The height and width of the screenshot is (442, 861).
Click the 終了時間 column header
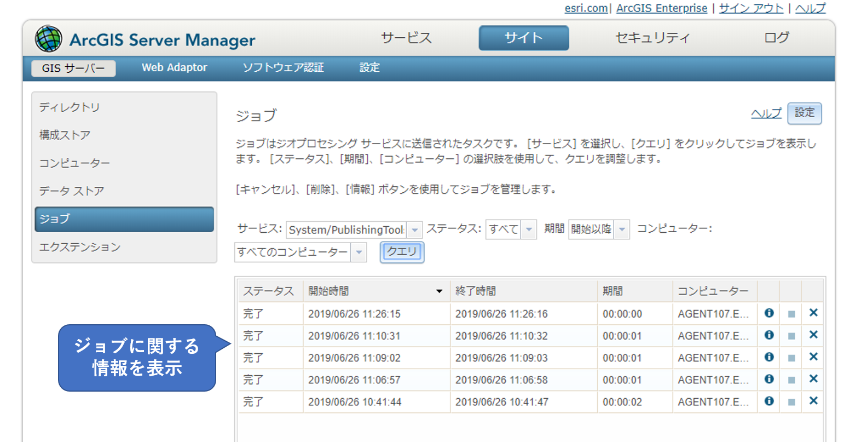click(x=523, y=291)
